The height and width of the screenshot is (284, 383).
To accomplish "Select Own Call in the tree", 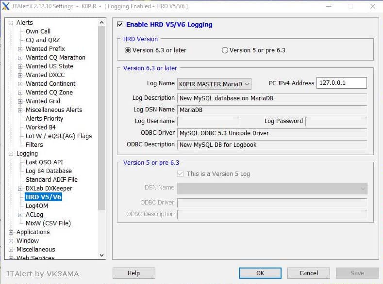I will point(38,32).
